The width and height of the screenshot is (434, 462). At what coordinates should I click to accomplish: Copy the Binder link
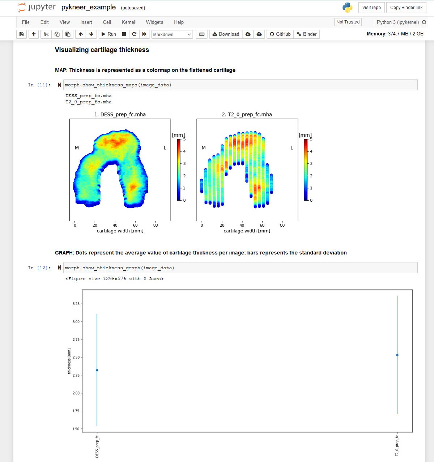pos(406,7)
